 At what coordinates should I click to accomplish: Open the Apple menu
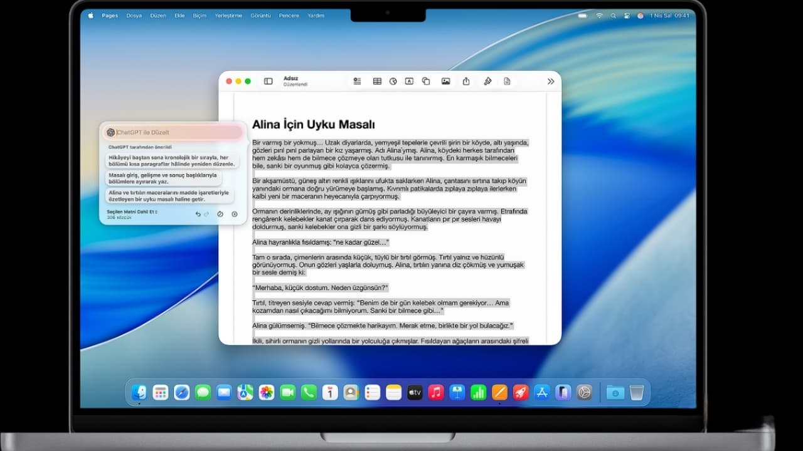[x=90, y=15]
